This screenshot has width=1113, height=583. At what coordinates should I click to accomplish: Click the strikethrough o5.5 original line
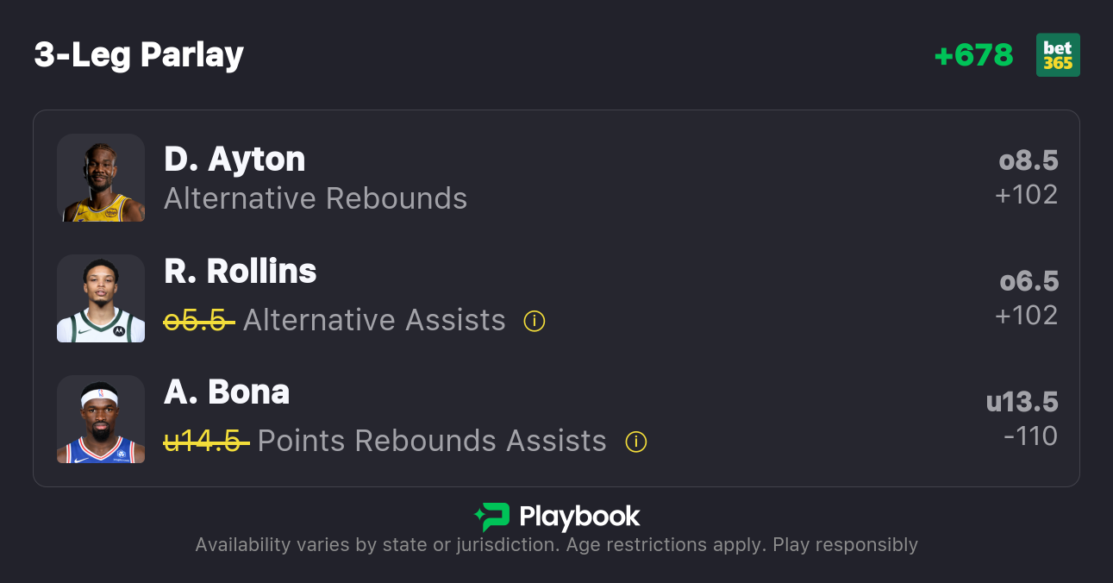tap(199, 321)
